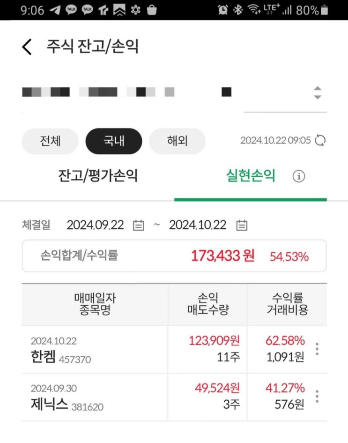This screenshot has height=443, width=348.
Task: Open more options for 한켐 row
Action: pyautogui.click(x=317, y=349)
